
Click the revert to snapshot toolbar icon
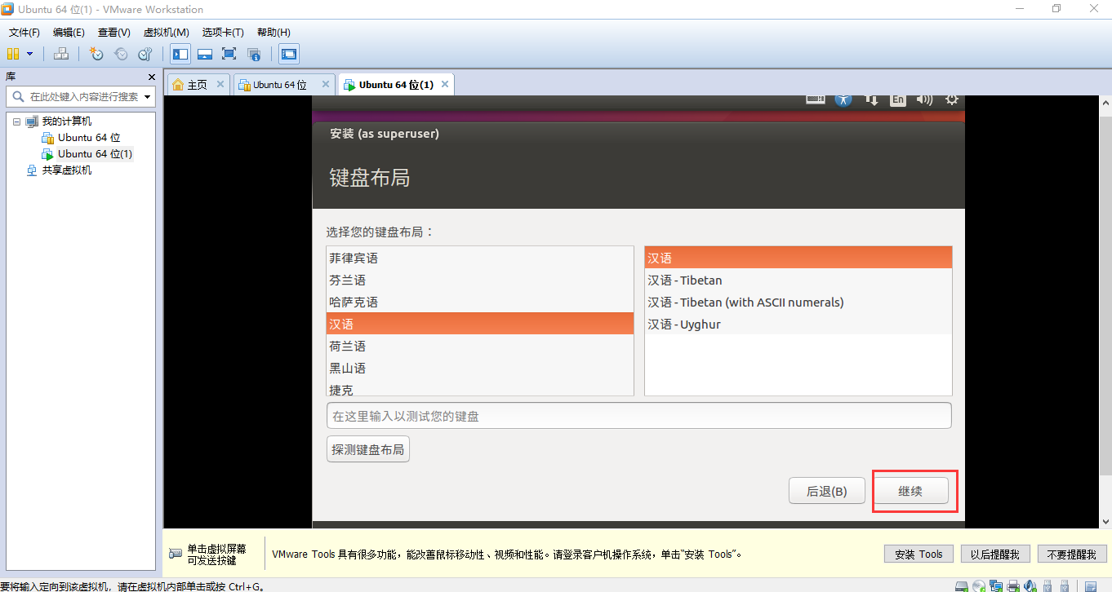[121, 54]
